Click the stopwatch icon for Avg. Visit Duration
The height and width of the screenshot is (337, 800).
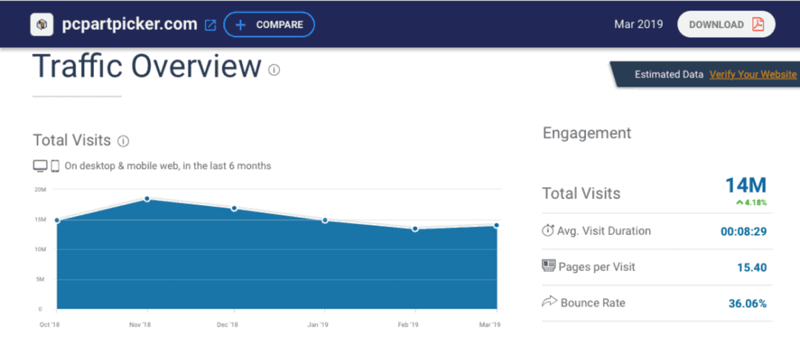548,231
